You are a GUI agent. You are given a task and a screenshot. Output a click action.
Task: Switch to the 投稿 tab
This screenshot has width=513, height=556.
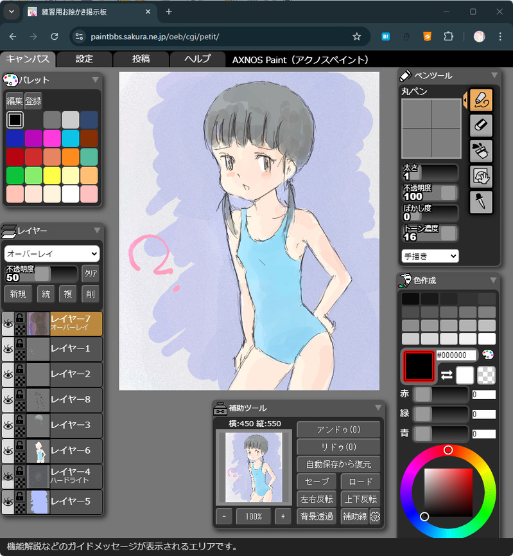coord(141,59)
